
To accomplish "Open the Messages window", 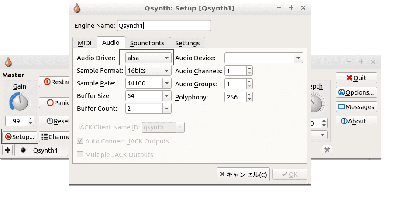I will click(x=356, y=107).
